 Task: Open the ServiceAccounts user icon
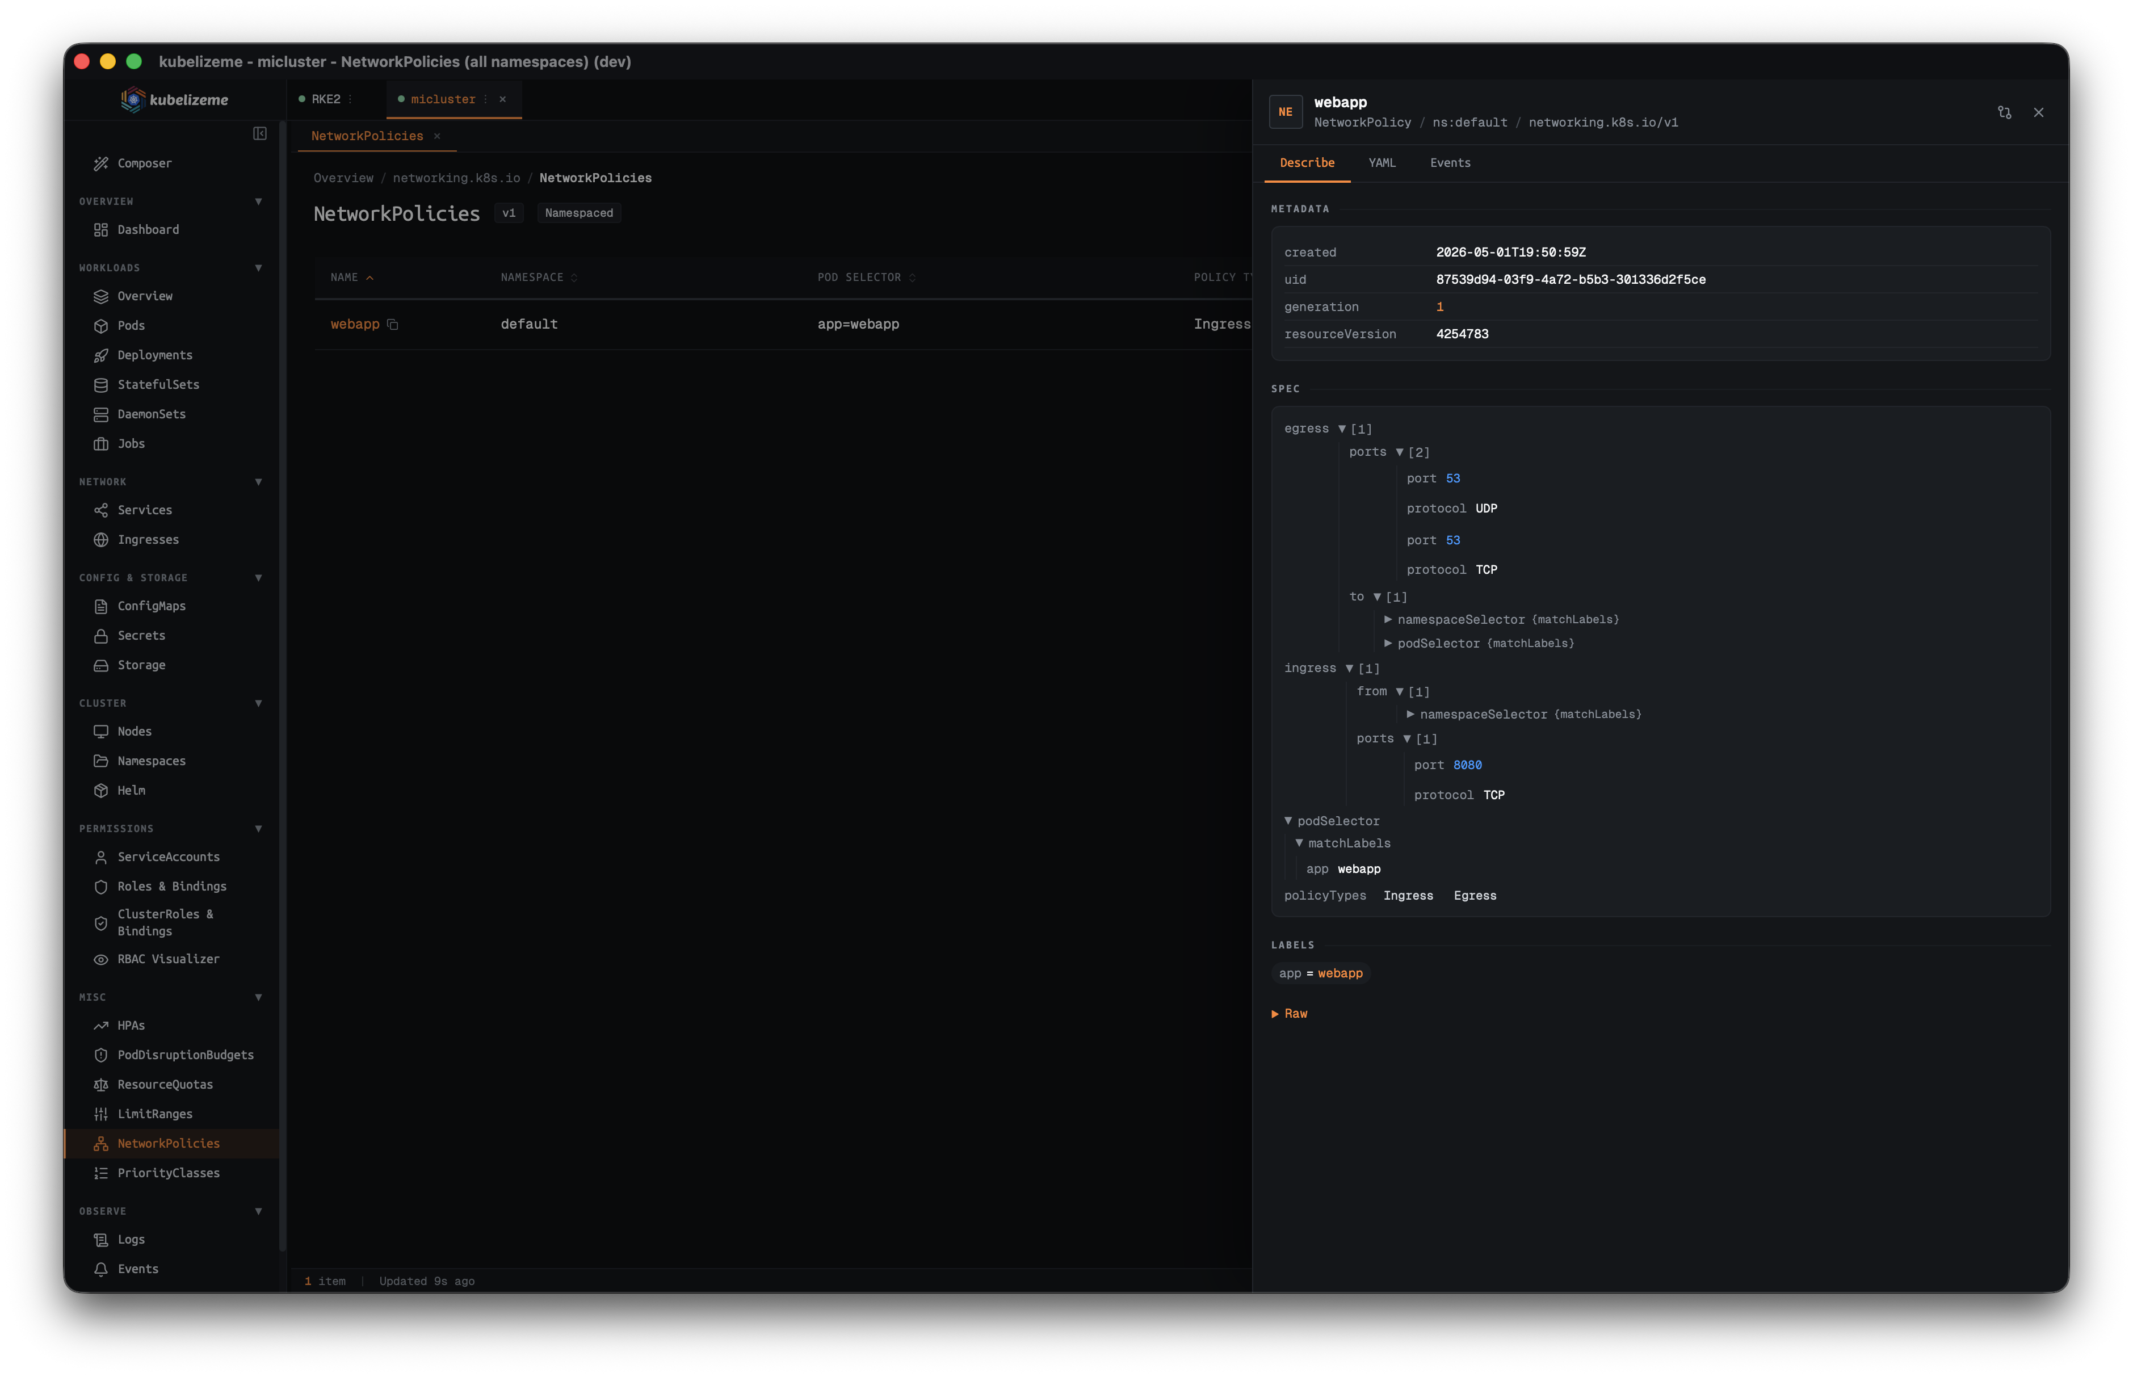point(101,857)
